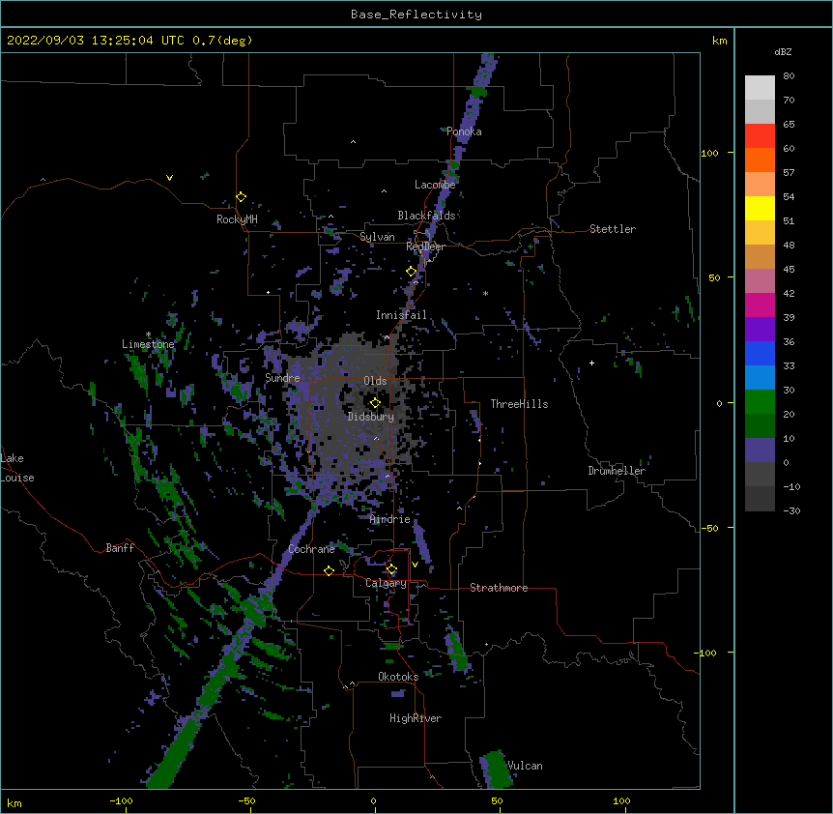Click the yellow diamond marker above Calgary label
This screenshot has width=833, height=814.
point(391,569)
